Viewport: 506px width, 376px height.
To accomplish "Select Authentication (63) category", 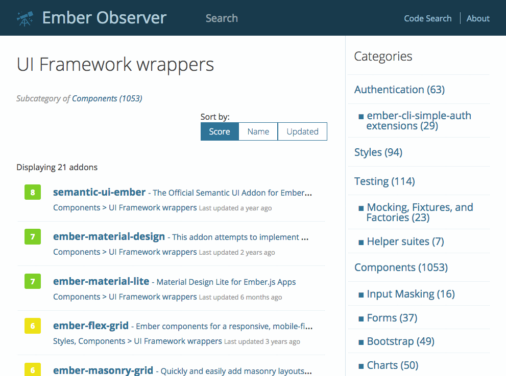I will 399,90.
